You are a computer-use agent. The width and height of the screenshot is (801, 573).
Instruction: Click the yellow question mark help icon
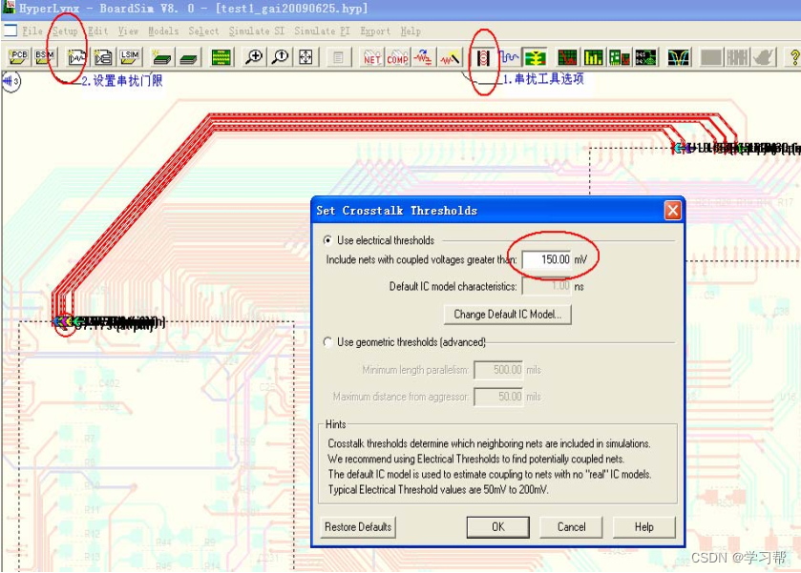(x=794, y=57)
